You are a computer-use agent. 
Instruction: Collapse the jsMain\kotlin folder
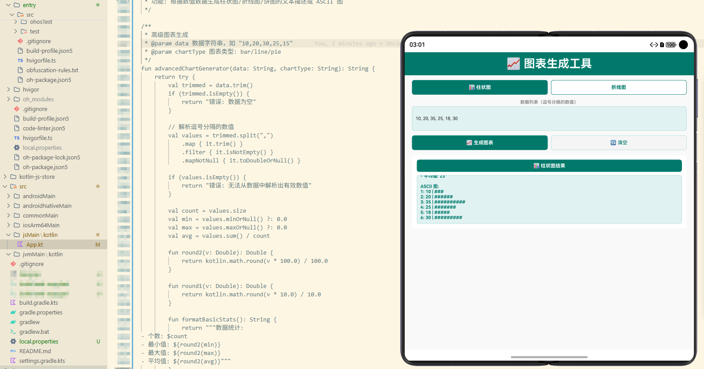pyautogui.click(x=8, y=235)
